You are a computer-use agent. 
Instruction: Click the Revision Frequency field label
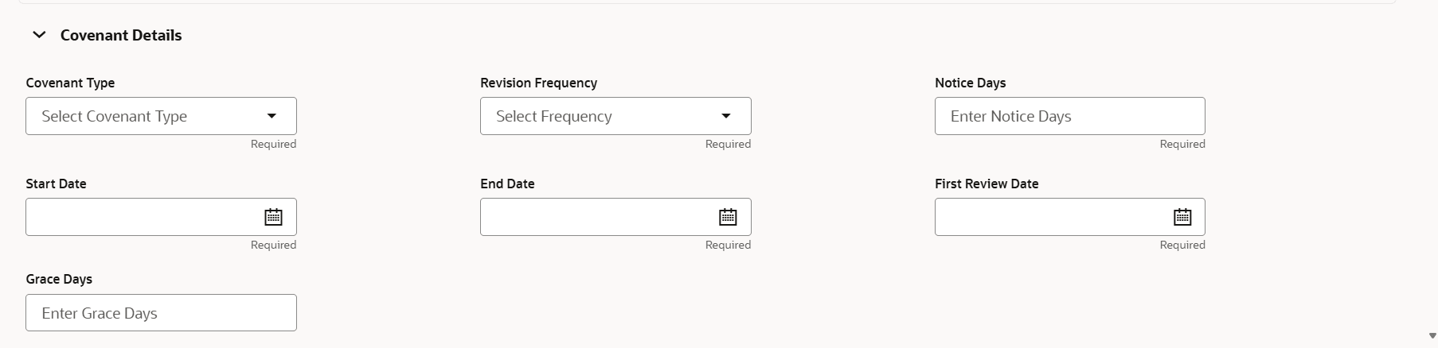point(538,83)
